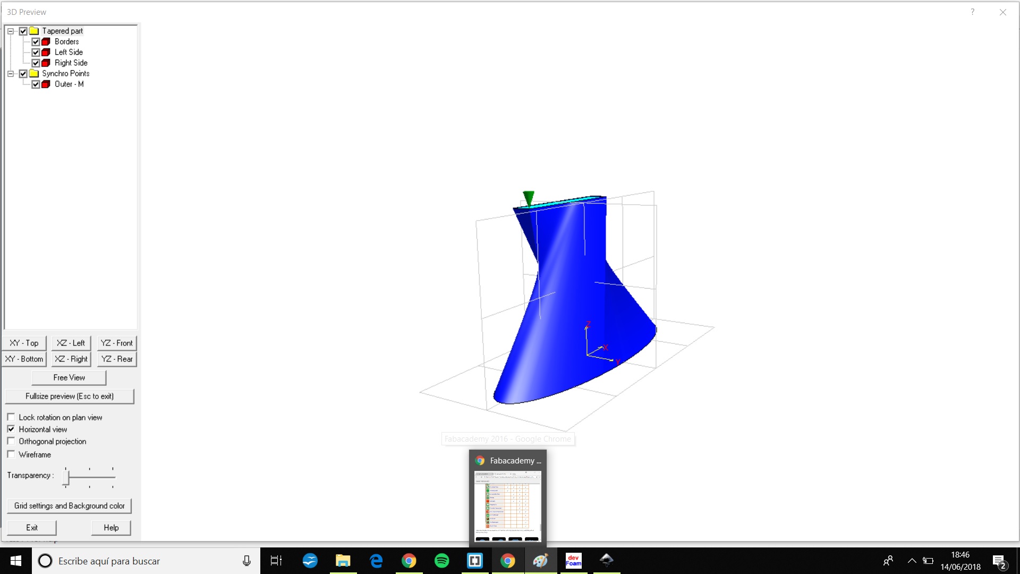Click the red Borders layer icon
This screenshot has width=1020, height=574.
point(46,41)
